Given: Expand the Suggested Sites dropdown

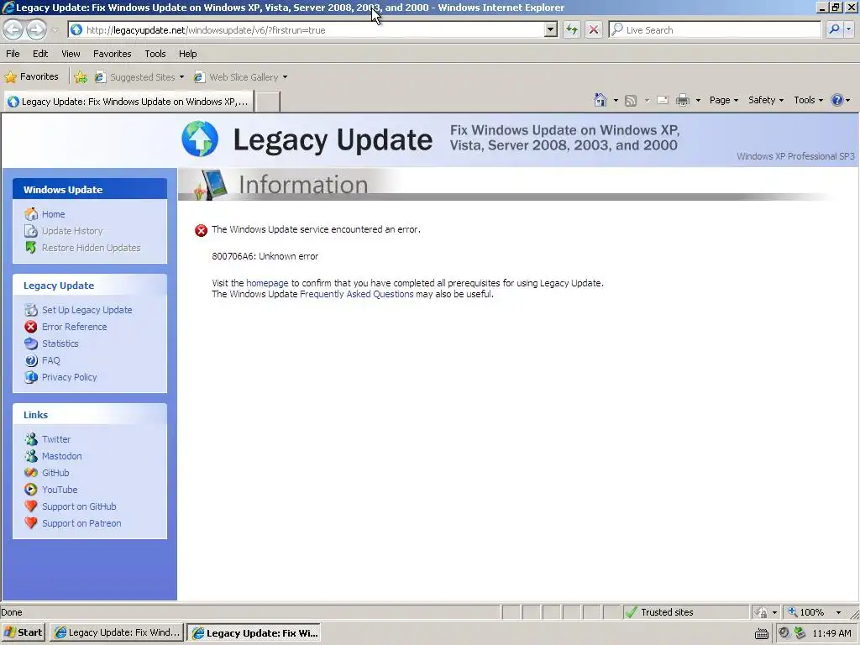Looking at the screenshot, I should pyautogui.click(x=181, y=77).
